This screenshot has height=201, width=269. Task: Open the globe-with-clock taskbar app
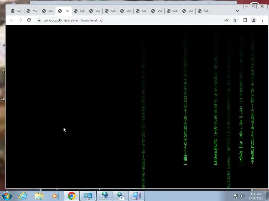pos(104,196)
